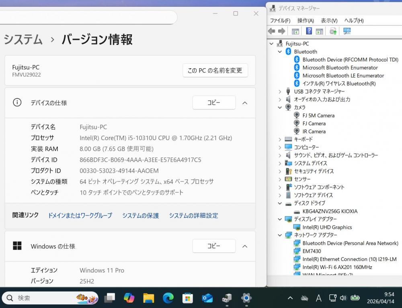
Task: Expand the キーボード (Keyboard) category
Action: 280,139
